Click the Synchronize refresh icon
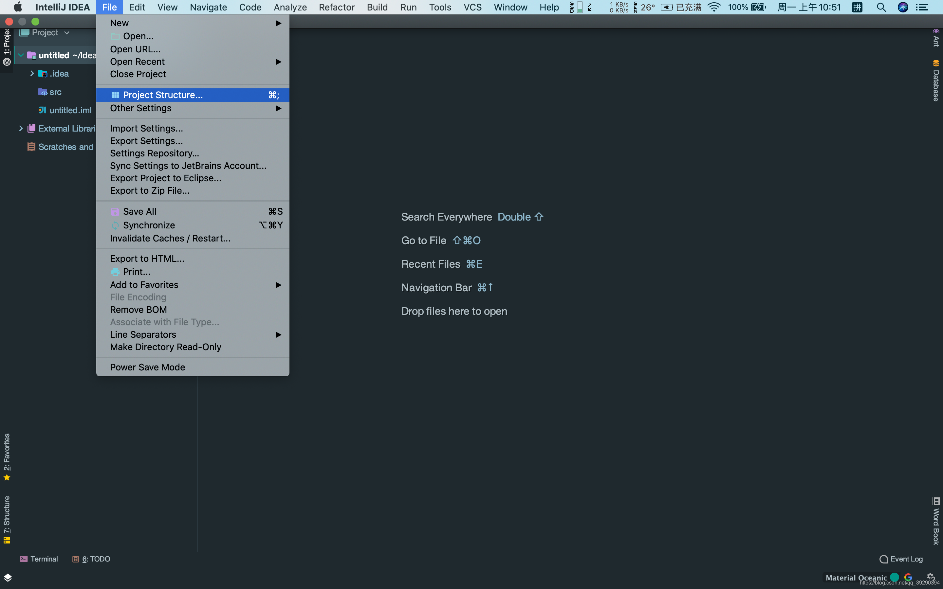This screenshot has width=943, height=589. click(115, 225)
